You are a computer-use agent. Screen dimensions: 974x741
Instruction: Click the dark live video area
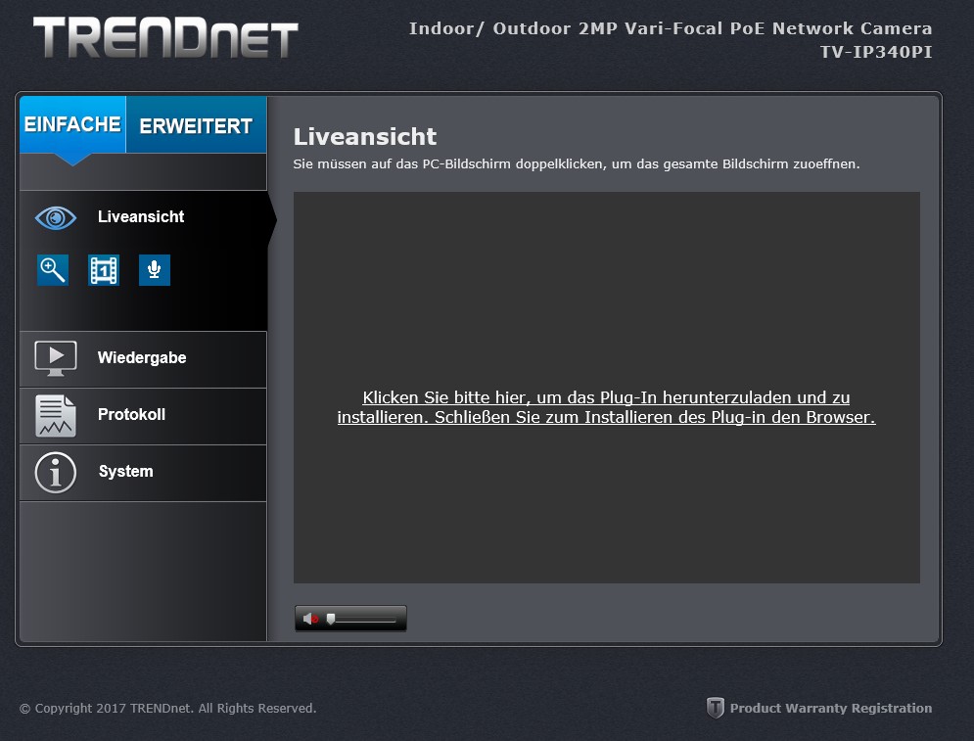606,387
